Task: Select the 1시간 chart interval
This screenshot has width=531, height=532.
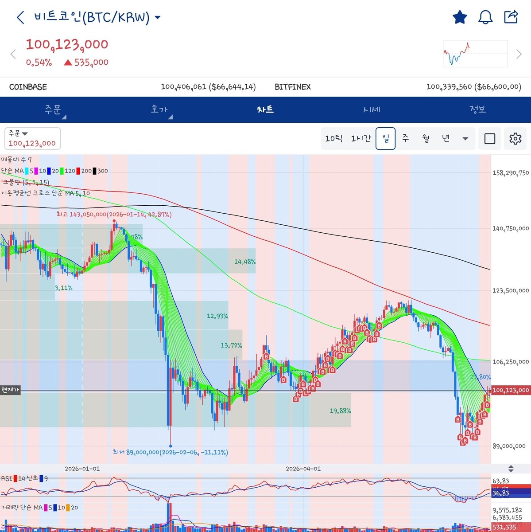Action: 361,139
